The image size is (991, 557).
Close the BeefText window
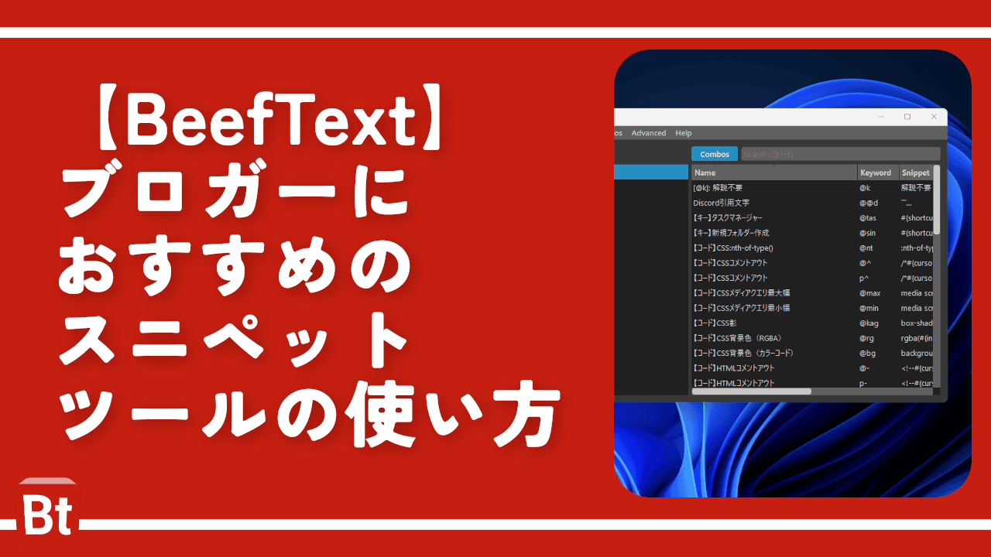click(x=934, y=117)
